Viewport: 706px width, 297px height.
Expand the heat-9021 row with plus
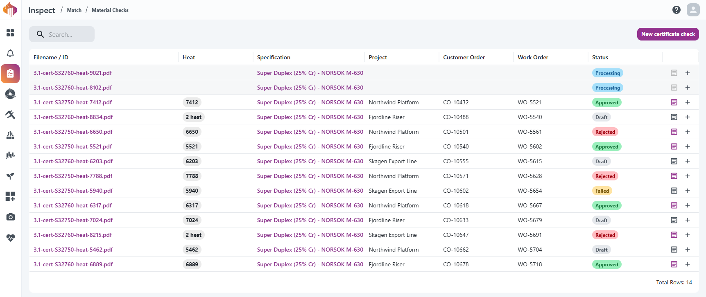(x=688, y=73)
